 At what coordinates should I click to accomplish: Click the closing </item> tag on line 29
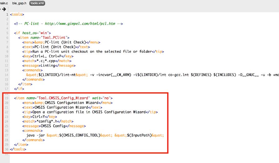point(21,145)
